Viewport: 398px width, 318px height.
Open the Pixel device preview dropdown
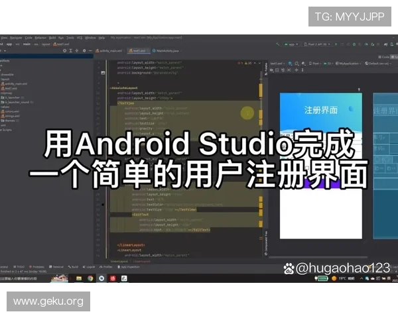pos(315,64)
